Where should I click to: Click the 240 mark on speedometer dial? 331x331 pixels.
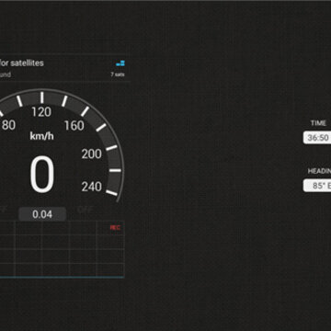(x=91, y=187)
